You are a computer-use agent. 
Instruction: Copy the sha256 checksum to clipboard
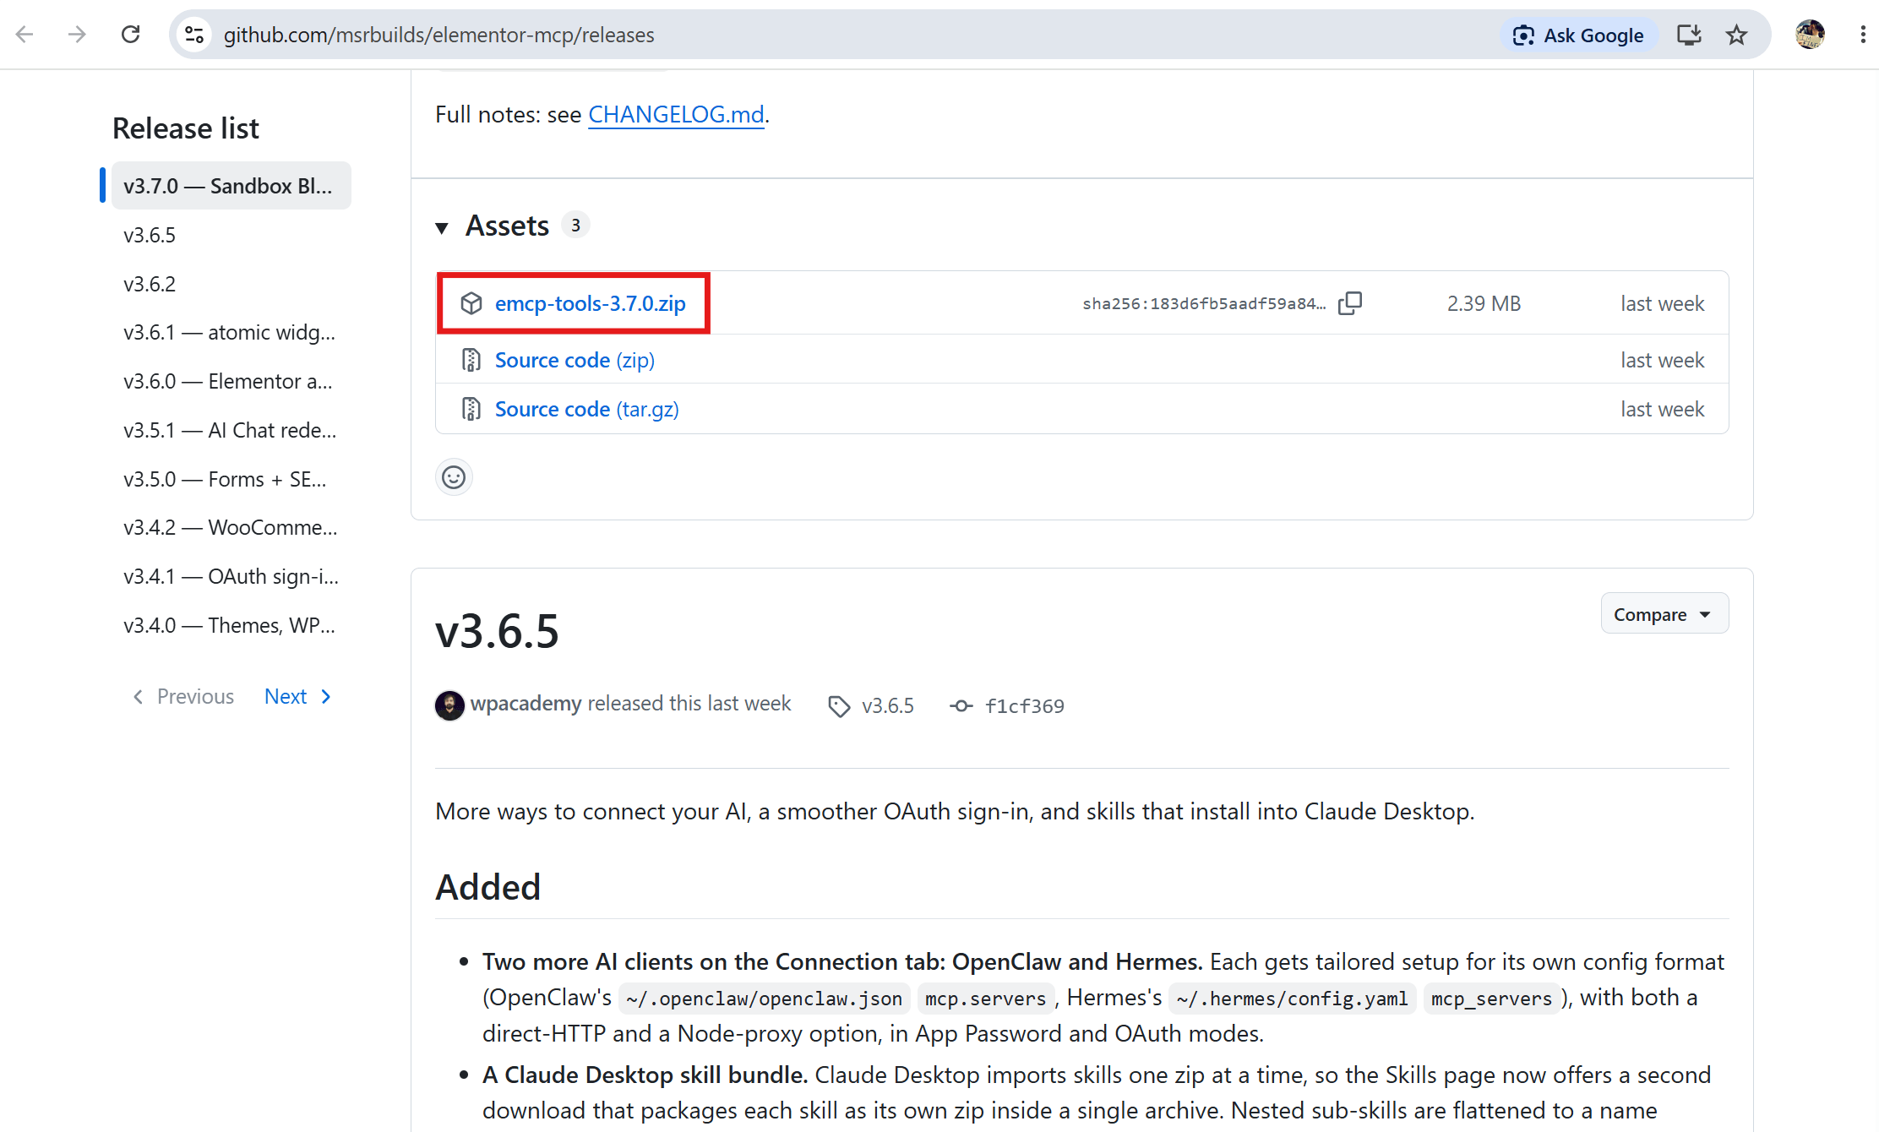click(1350, 303)
